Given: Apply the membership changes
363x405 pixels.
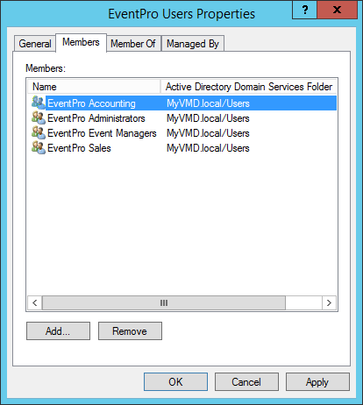Looking at the screenshot, I should pos(317,381).
